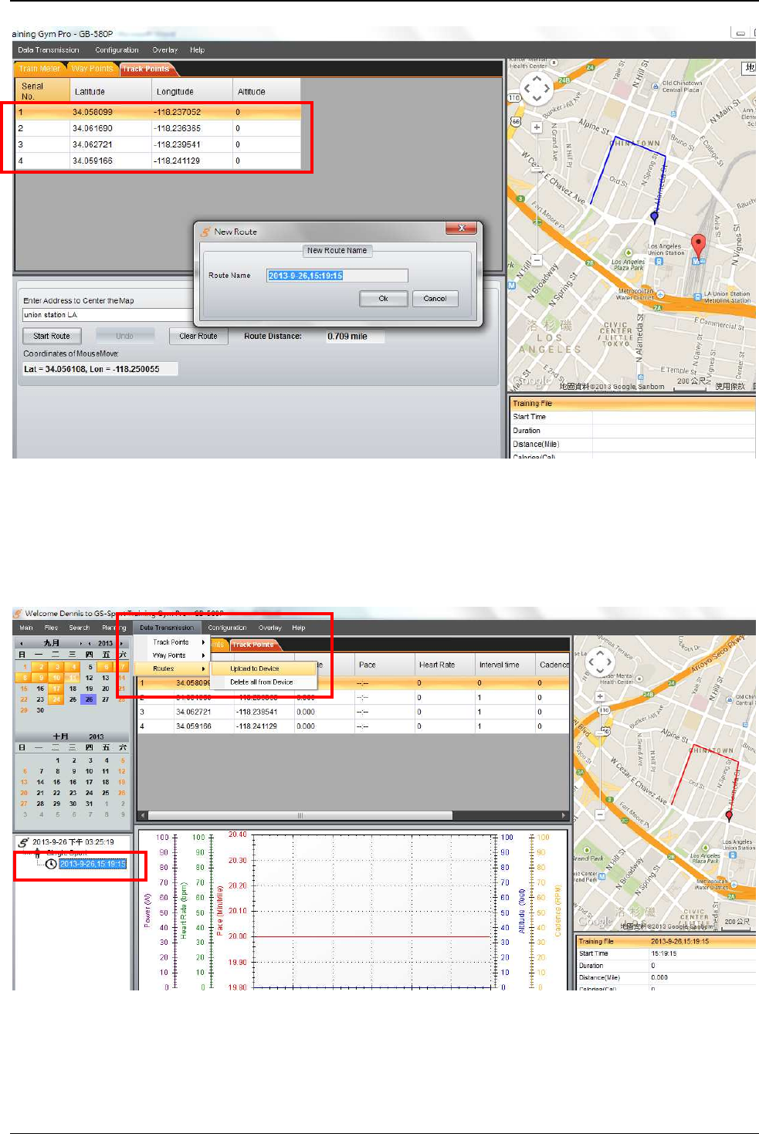This screenshot has width=759, height=1134.
Task: Select row with latitude 34.062721 in upper table
Action: pos(158,144)
